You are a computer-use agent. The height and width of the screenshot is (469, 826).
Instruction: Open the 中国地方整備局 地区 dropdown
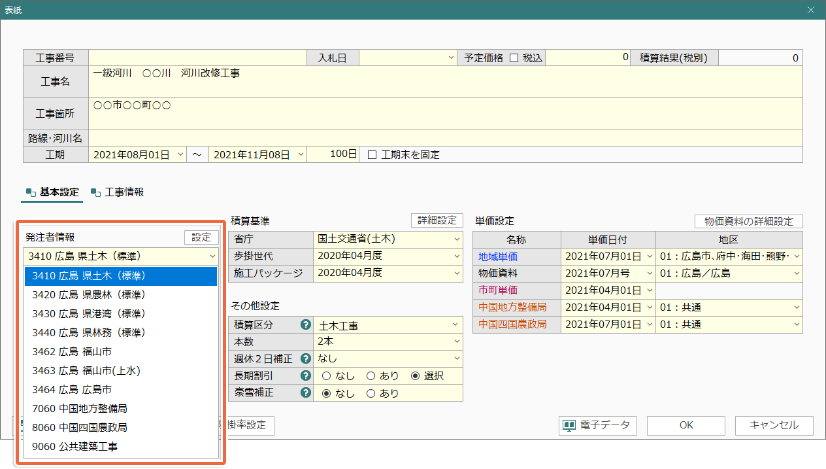(797, 307)
